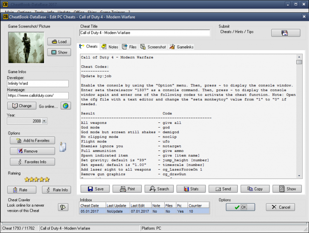Image resolution: width=309 pixels, height=233 pixels.
Task: Click the Cheat Crawler search icon
Action: [x=63, y=207]
